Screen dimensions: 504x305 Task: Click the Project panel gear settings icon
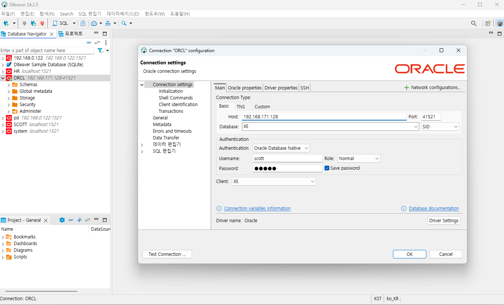pos(62,220)
